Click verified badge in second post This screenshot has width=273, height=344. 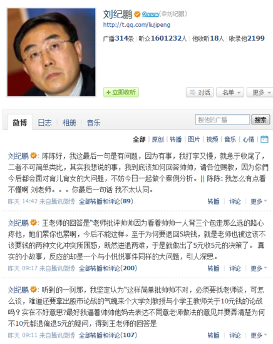(x=33, y=223)
